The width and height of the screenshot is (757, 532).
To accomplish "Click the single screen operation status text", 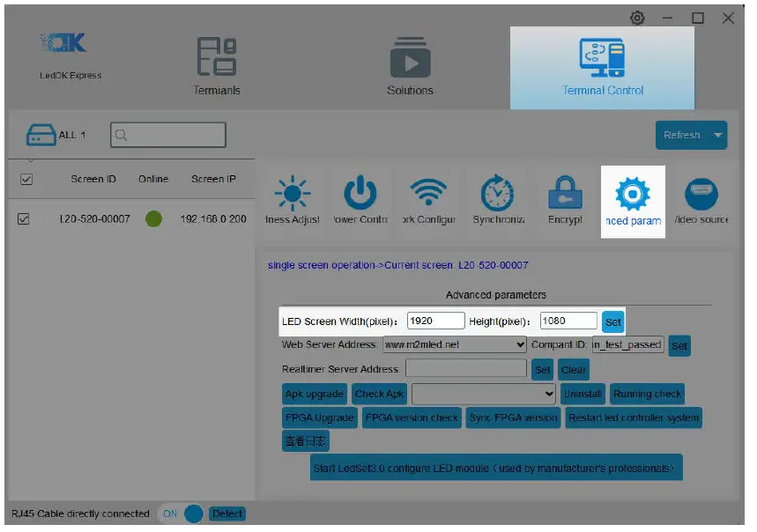I will coord(397,265).
